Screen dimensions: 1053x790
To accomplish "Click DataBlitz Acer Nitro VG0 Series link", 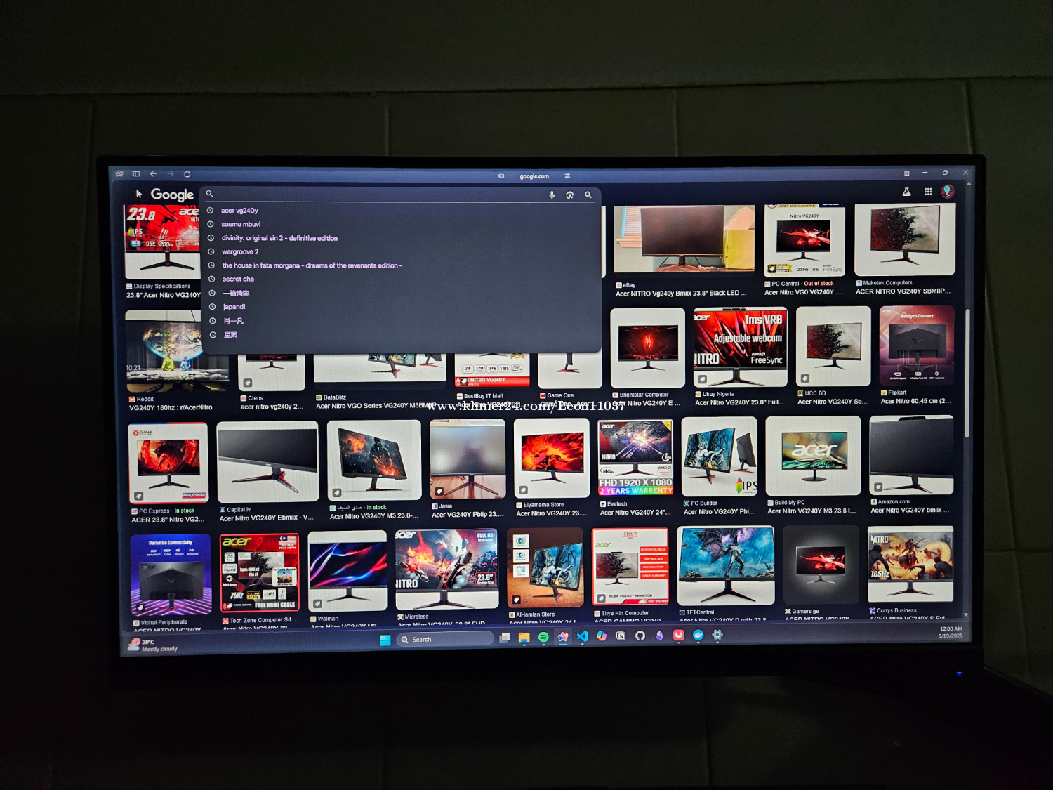I will pos(376,406).
